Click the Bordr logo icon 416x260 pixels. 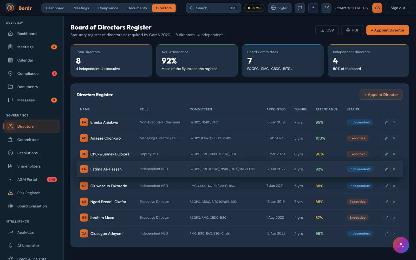tap(11, 8)
